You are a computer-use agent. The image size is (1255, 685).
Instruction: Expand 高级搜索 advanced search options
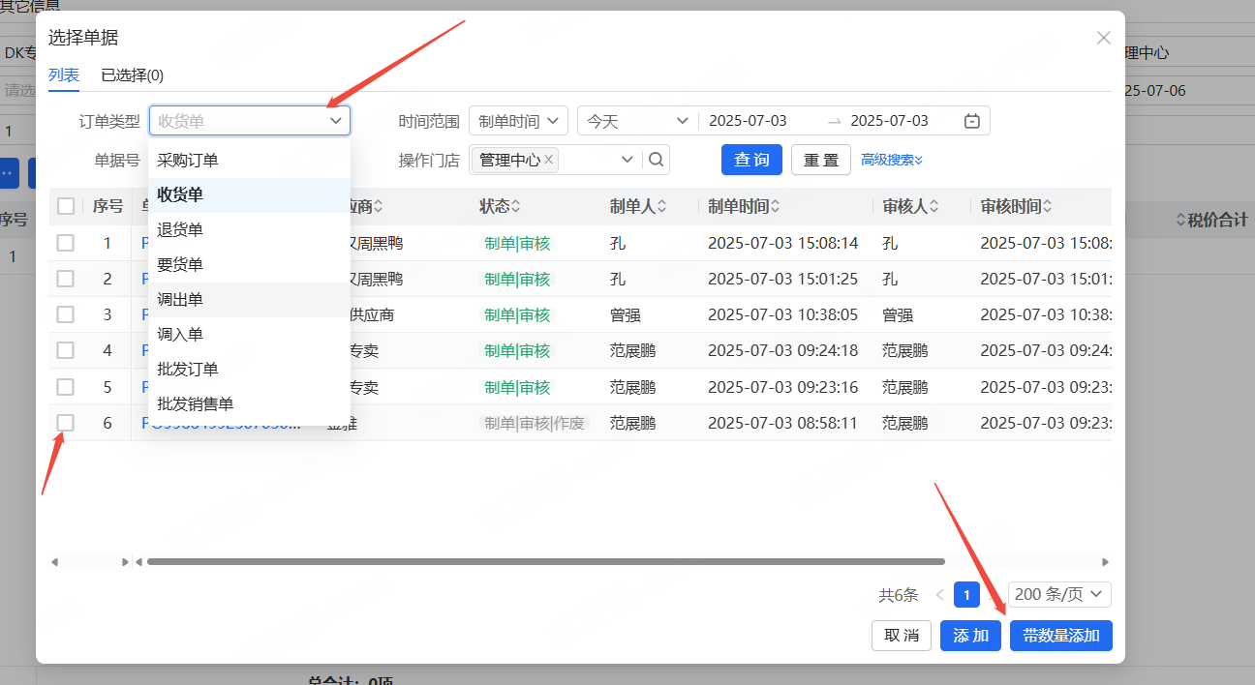(892, 160)
